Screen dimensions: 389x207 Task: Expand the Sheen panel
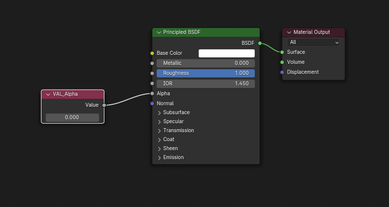click(159, 149)
